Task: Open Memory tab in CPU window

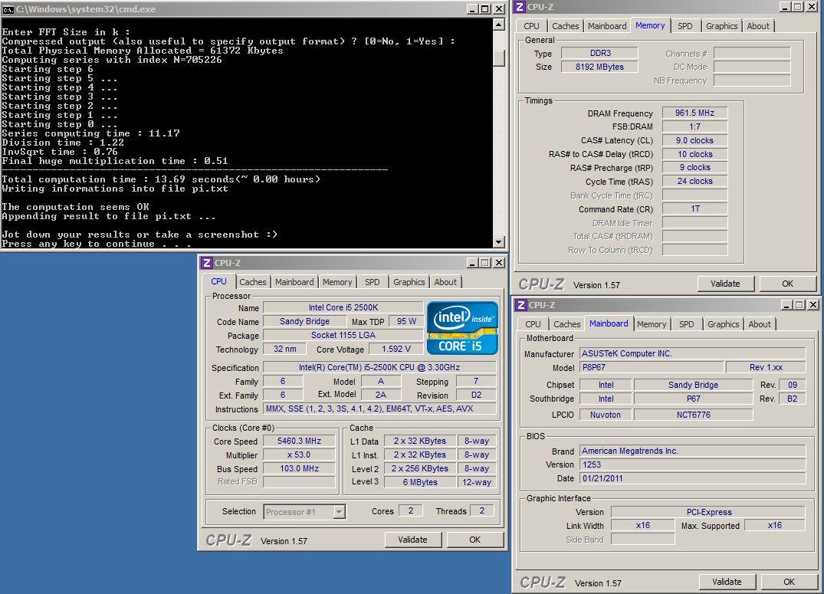Action: point(337,282)
